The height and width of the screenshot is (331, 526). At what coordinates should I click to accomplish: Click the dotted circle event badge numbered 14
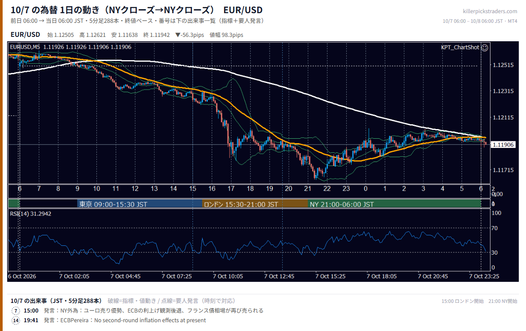click(16, 320)
